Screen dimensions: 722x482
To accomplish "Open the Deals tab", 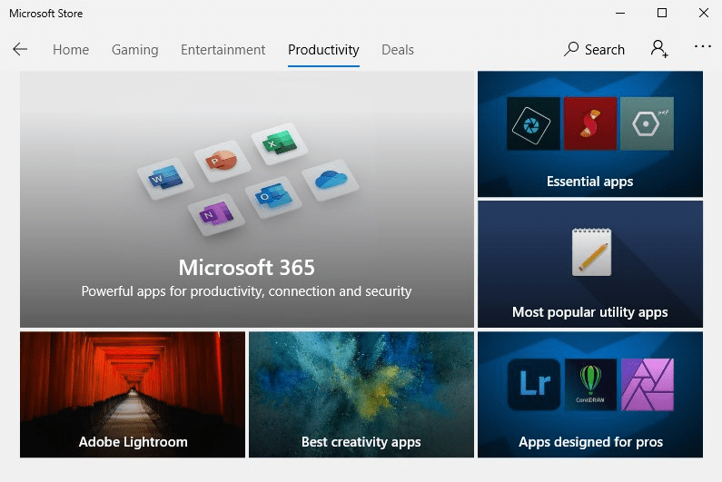I will coord(398,50).
